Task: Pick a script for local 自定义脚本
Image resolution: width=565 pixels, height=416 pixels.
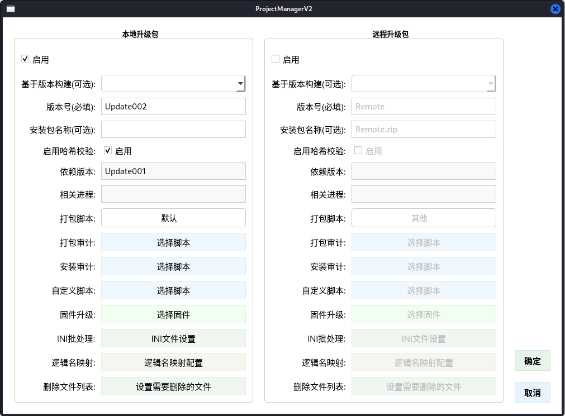Action: [173, 290]
